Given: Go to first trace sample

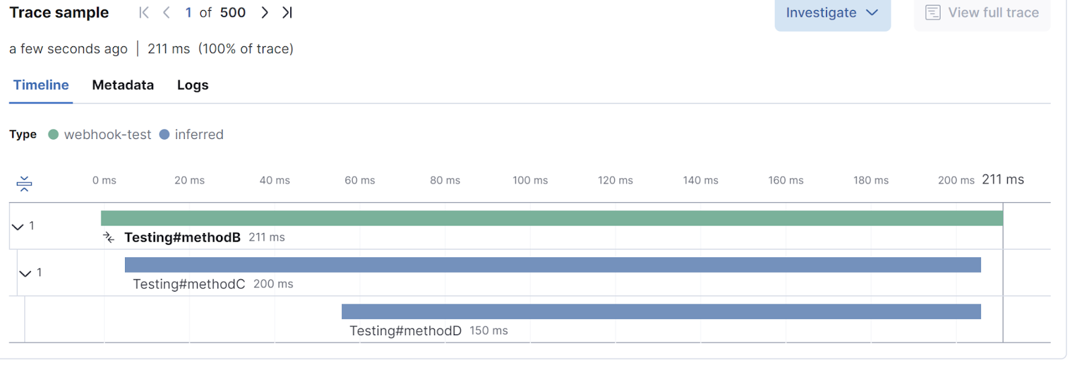Looking at the screenshot, I should click(144, 13).
